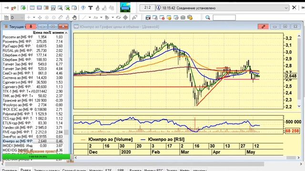Open the D interval dropdown
Viewport: 305px width, 171px height.
17,18
